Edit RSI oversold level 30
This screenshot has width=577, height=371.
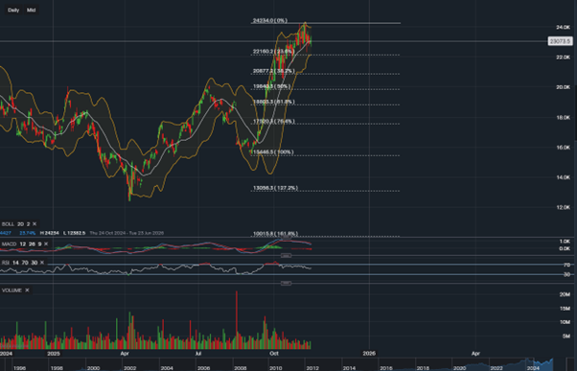pyautogui.click(x=35, y=263)
